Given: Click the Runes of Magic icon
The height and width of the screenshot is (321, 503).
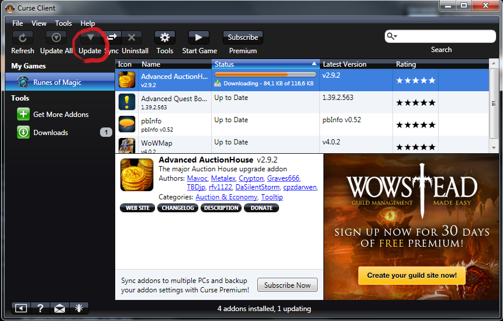Looking at the screenshot, I should click(23, 82).
